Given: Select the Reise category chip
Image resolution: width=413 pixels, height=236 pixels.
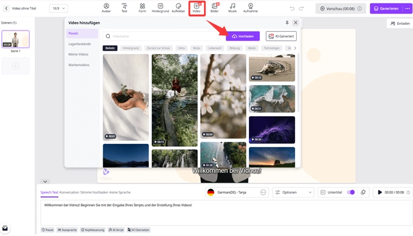Looking at the screenshot, I should tap(196, 48).
